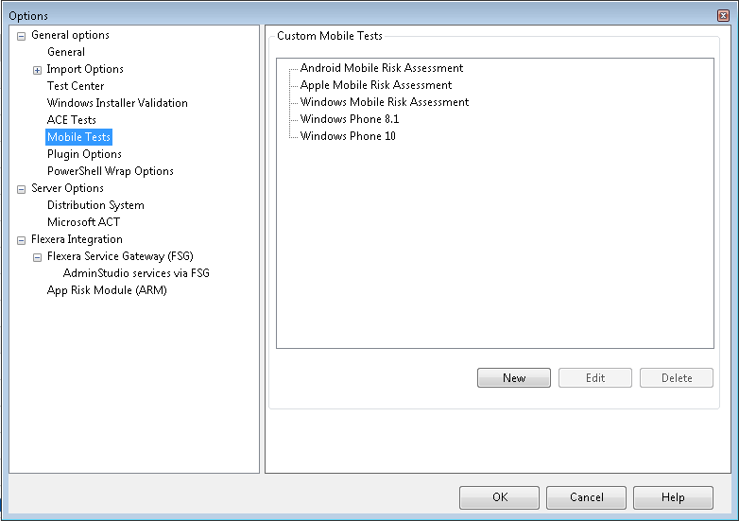739x521 pixels.
Task: Collapse Flexera Service Gateway (FSG) node
Action: click(38, 257)
